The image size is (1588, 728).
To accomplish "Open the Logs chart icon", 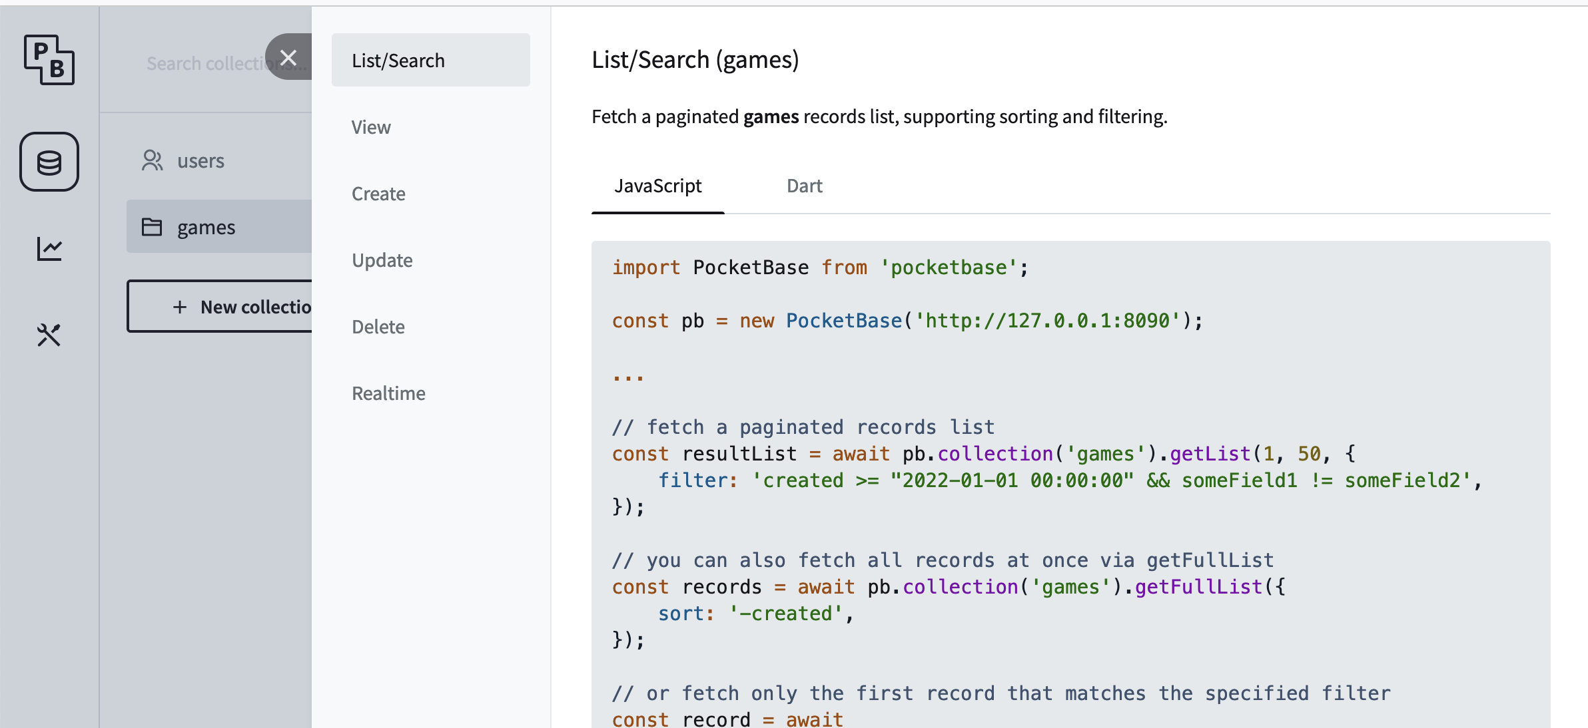I will pos(49,249).
